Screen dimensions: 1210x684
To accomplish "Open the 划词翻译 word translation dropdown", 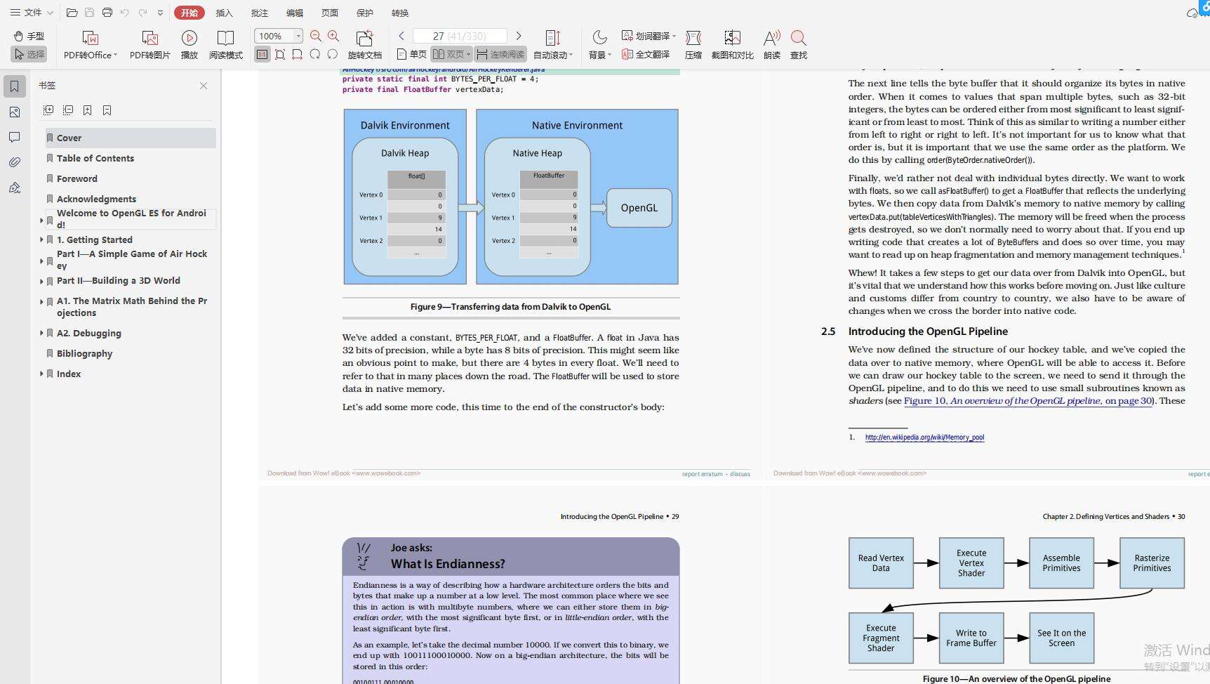I will click(x=649, y=36).
